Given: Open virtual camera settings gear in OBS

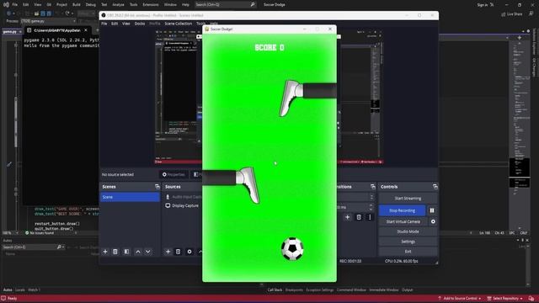Looking at the screenshot, I should point(433,221).
